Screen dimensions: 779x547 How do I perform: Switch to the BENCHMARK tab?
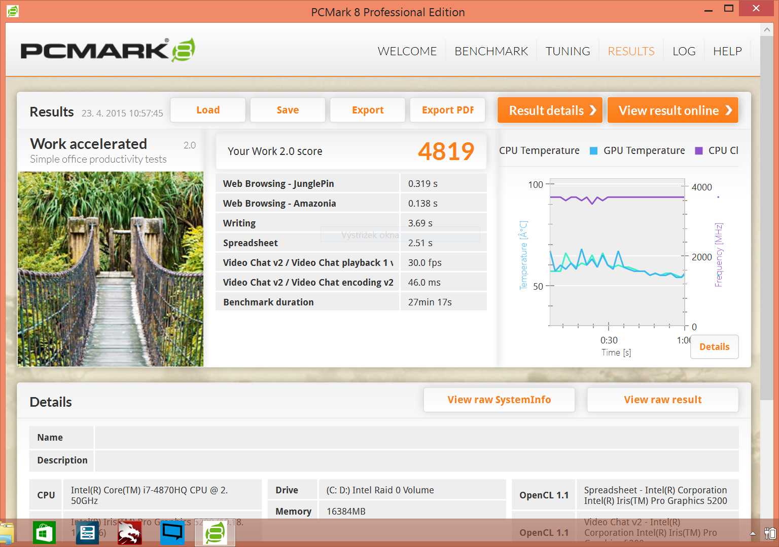pos(491,51)
